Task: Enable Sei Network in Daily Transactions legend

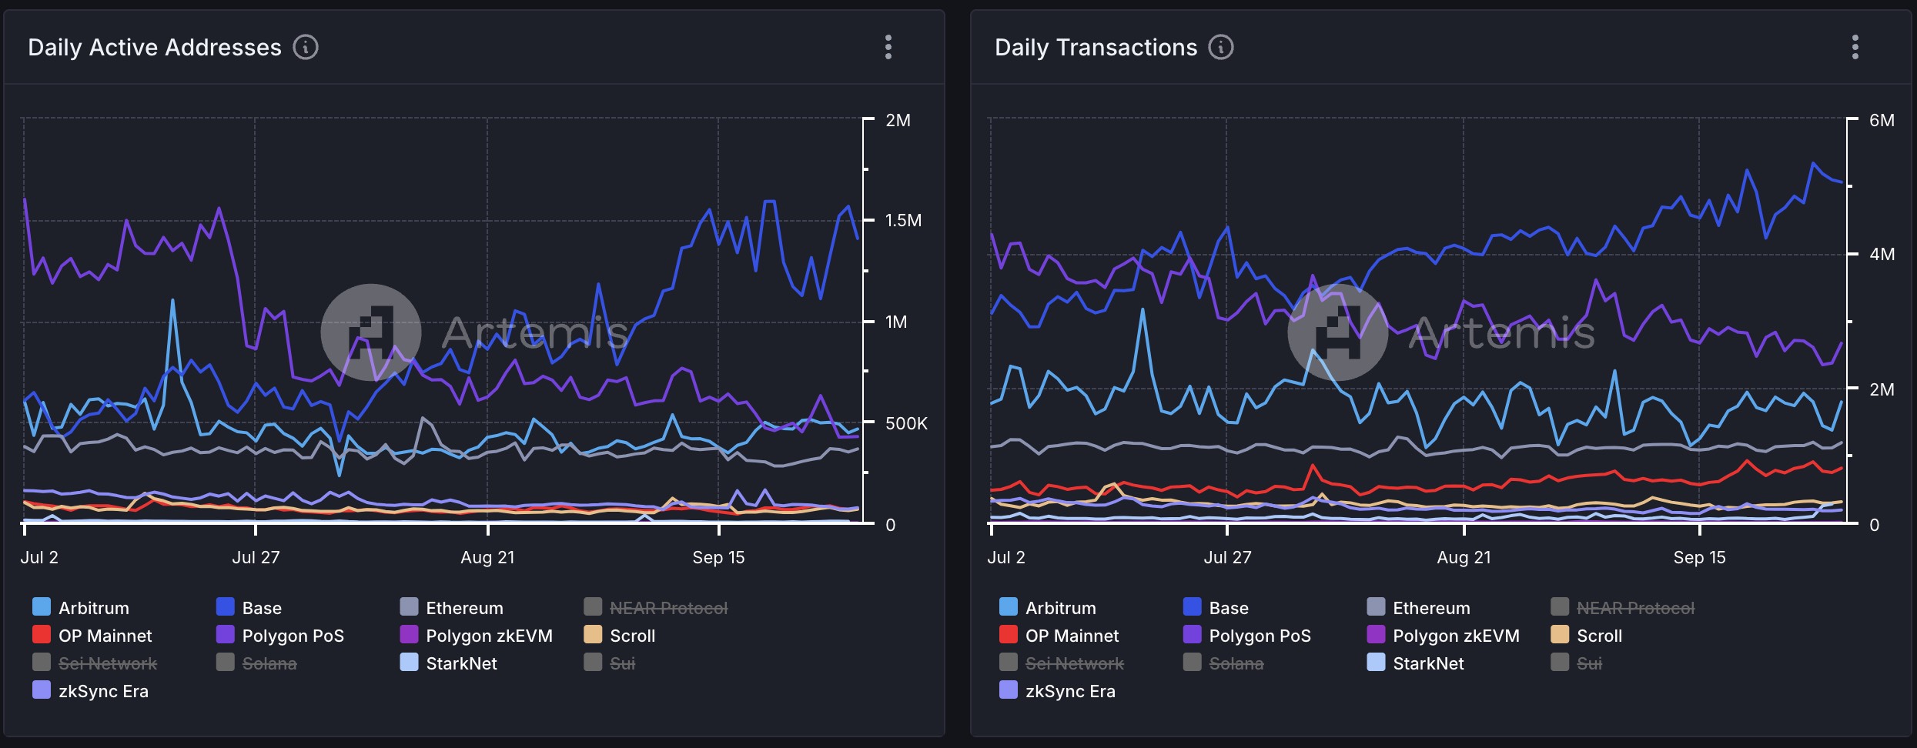Action: click(x=1061, y=663)
